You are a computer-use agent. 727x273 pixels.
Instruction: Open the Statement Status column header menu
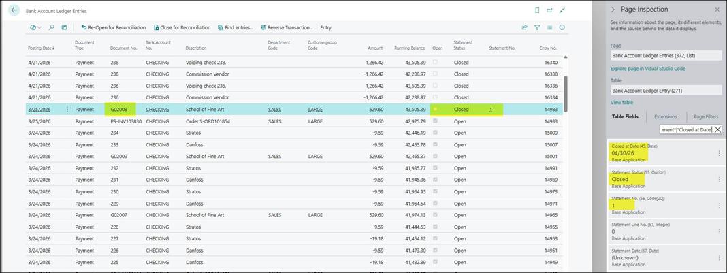[x=462, y=45]
